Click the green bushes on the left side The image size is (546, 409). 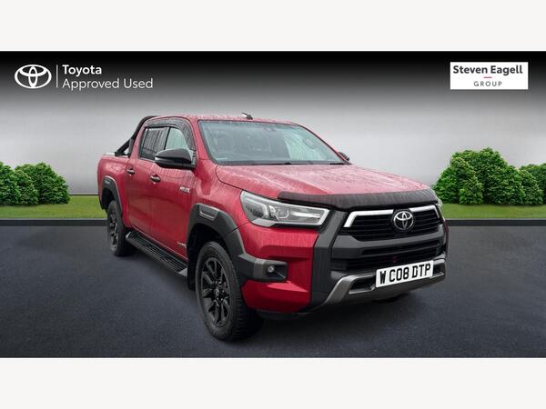coord(34,184)
